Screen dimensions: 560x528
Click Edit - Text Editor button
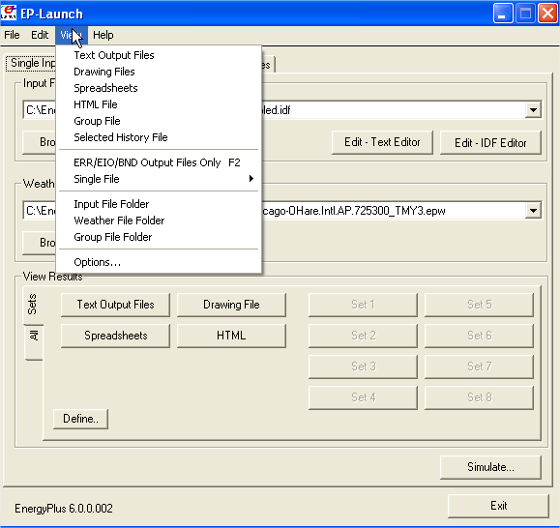[x=382, y=142]
